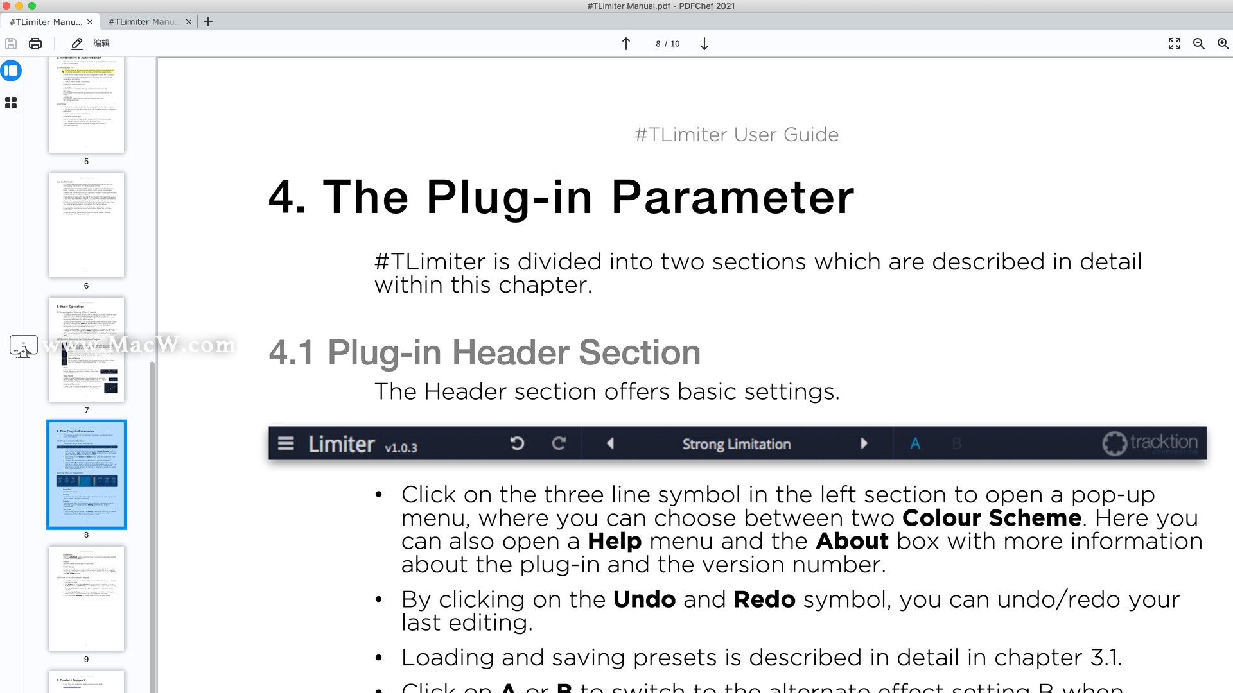
Task: Click 'The Header section offers basic settings.' line
Action: coord(607,391)
